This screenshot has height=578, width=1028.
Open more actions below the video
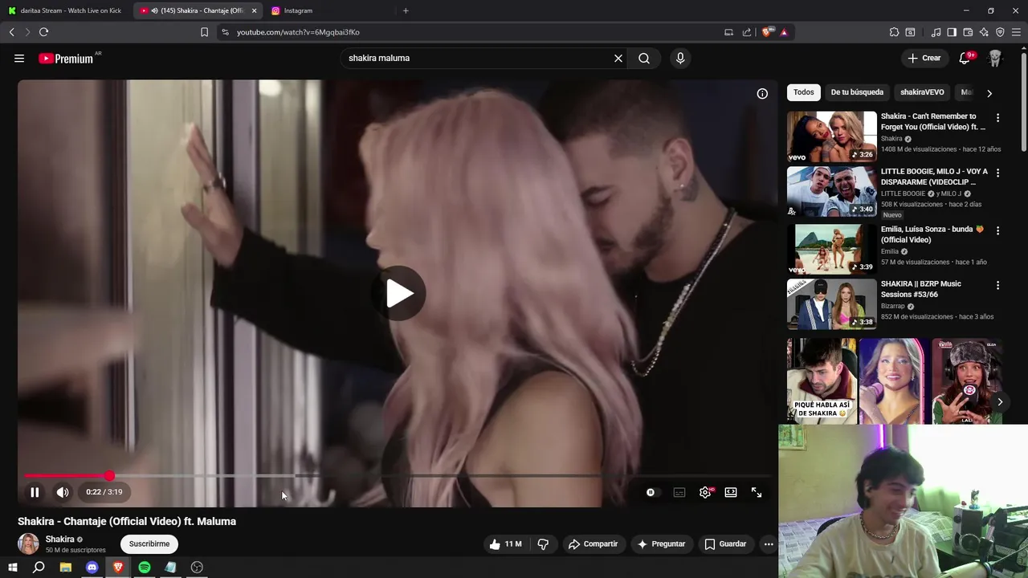coord(769,543)
